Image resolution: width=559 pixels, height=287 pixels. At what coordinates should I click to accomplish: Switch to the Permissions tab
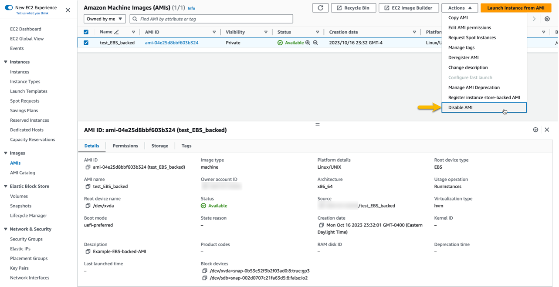(125, 146)
